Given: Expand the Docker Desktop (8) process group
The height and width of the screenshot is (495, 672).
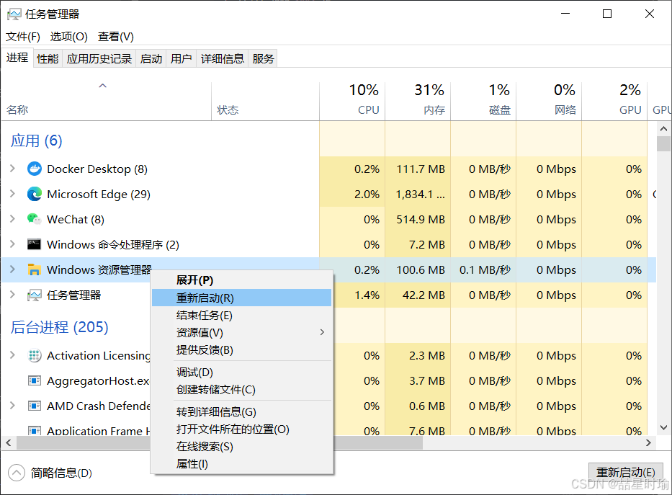Looking at the screenshot, I should tap(12, 169).
